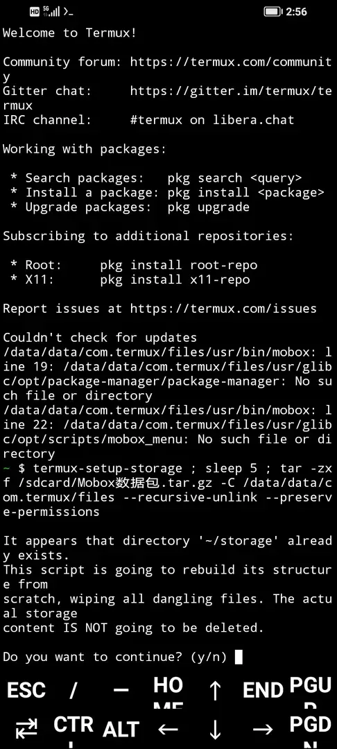Tap the HOME extra key
The width and height of the screenshot is (337, 749).
tap(168, 690)
